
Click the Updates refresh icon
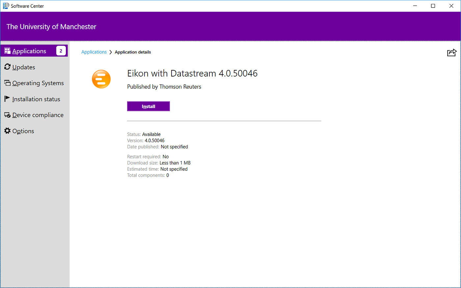[x=7, y=67]
